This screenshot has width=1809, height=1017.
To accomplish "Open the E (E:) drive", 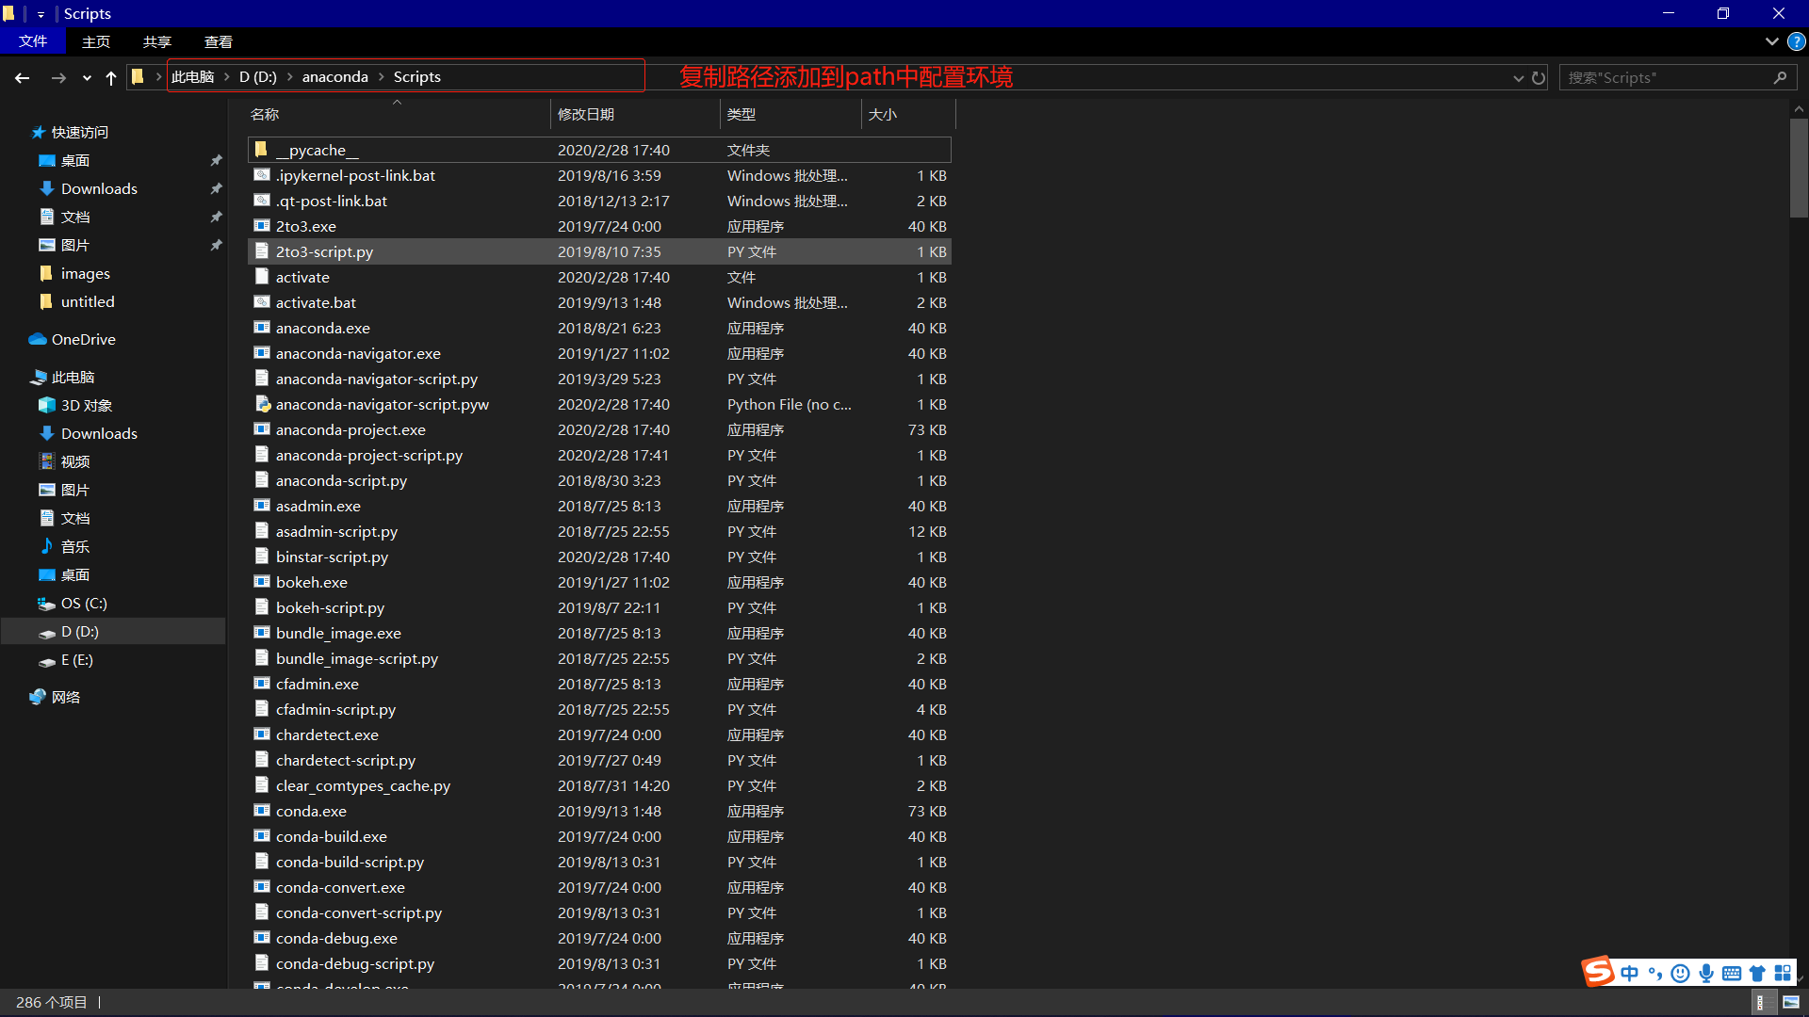I will click(77, 660).
